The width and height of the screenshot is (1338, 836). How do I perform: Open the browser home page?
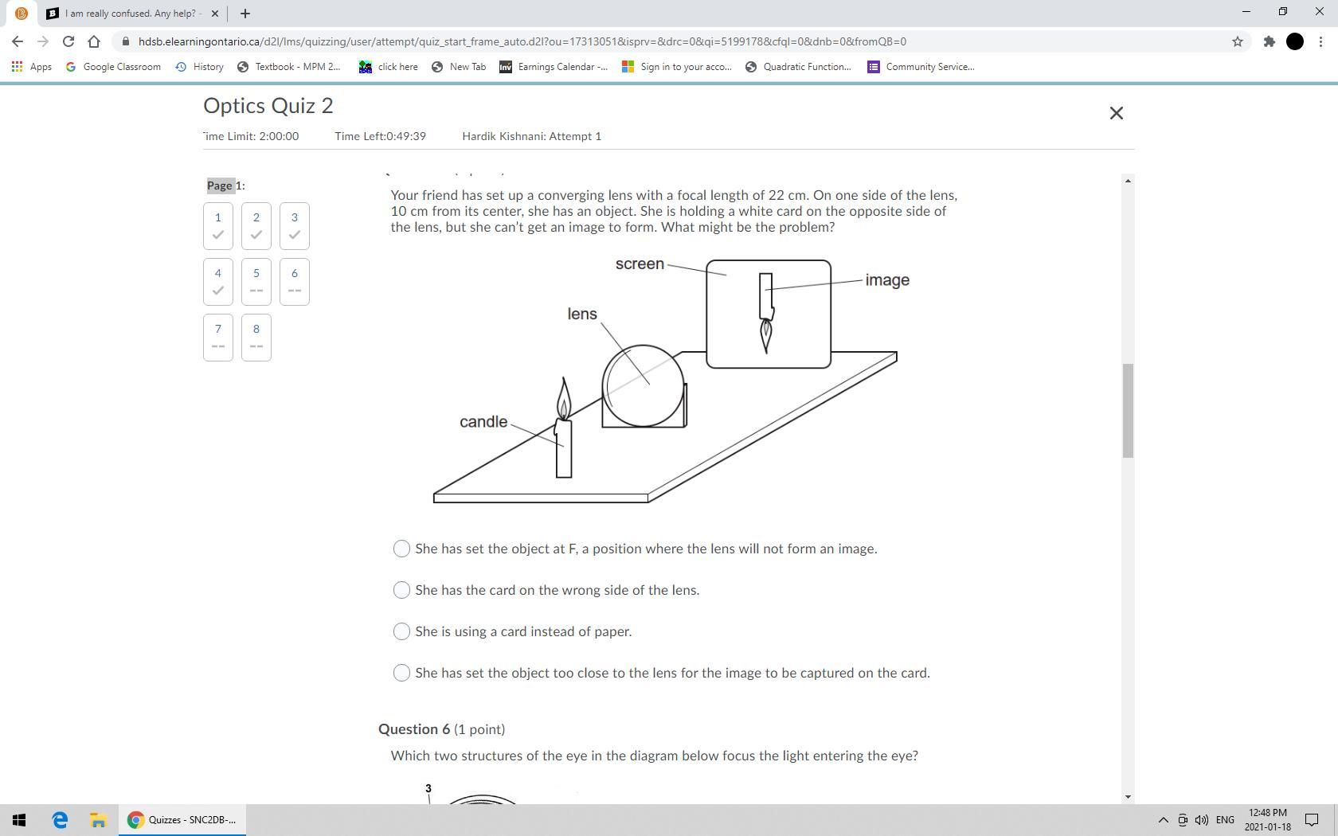click(x=94, y=41)
